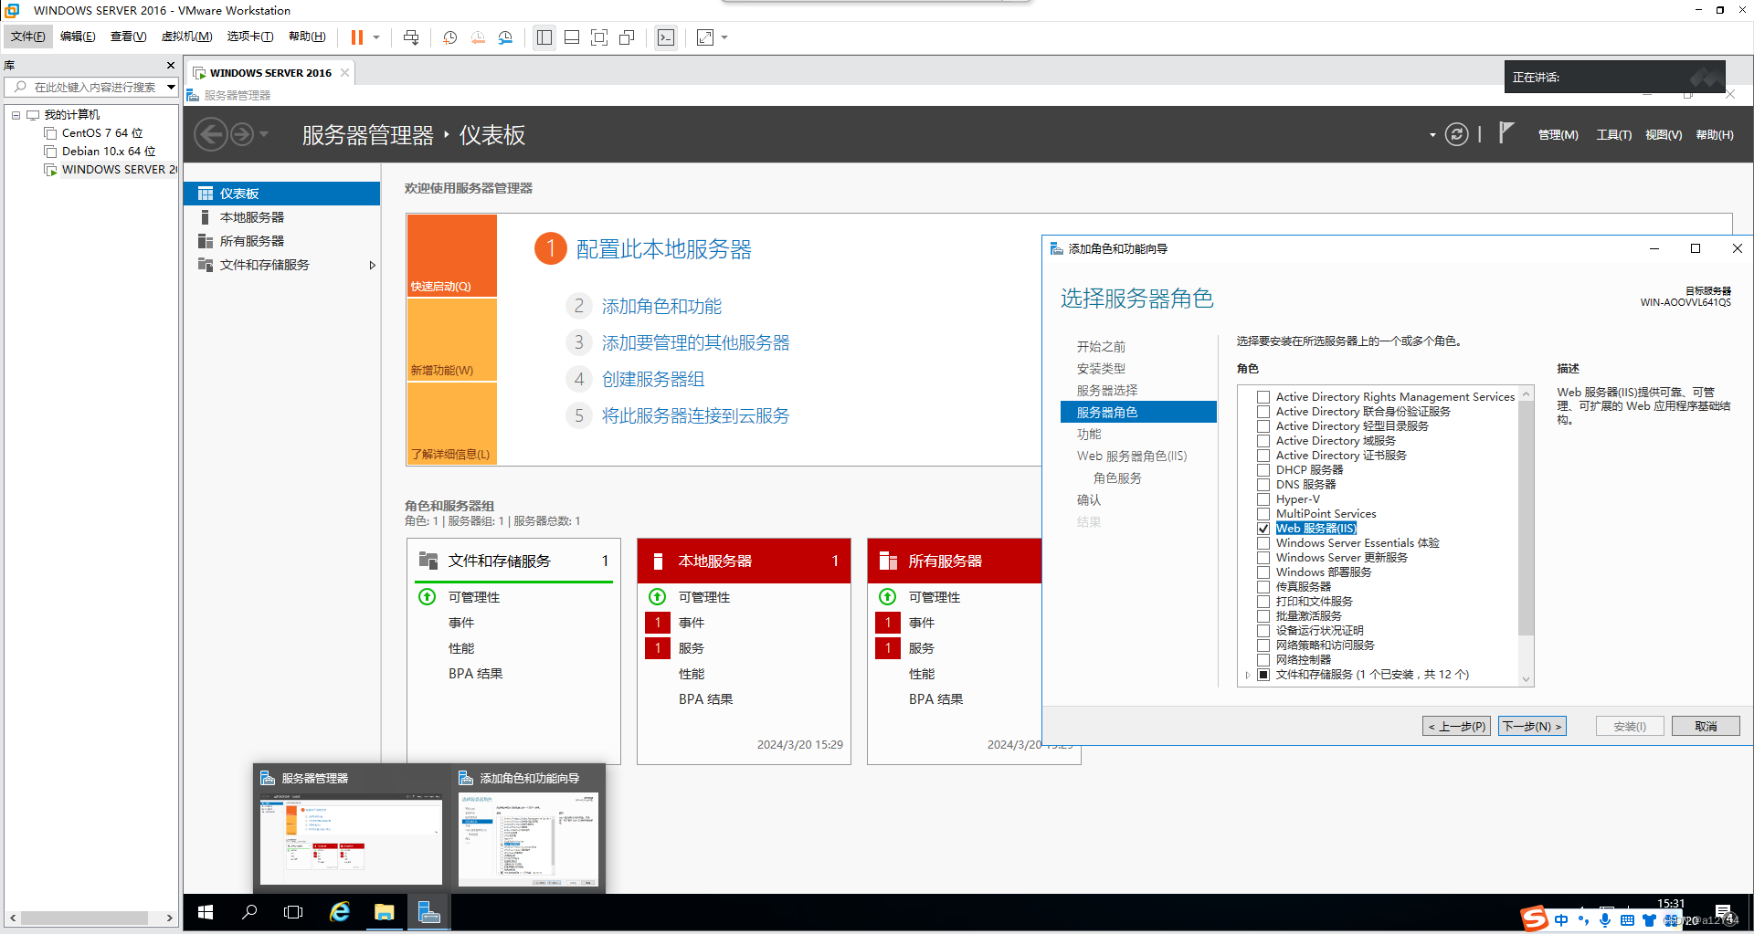Check the DNS 服务器 role
The width and height of the screenshot is (1754, 934).
[x=1263, y=485]
